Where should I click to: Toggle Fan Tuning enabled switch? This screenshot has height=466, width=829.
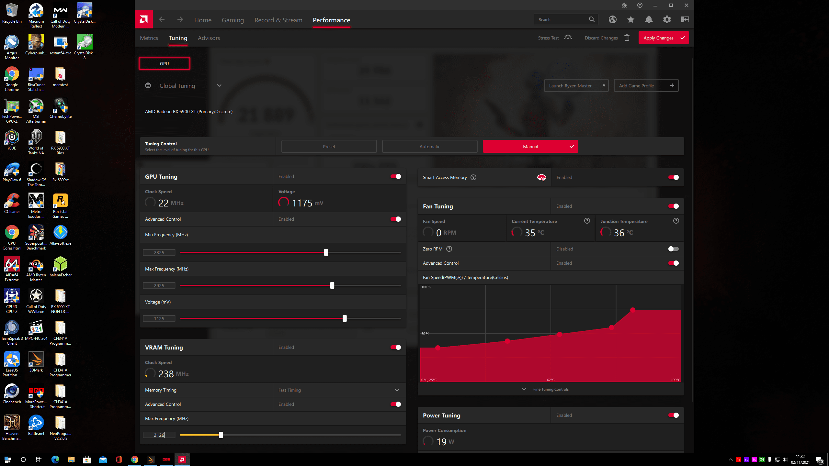[x=673, y=206]
